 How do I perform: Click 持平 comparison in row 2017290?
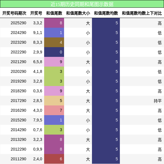click(158, 101)
